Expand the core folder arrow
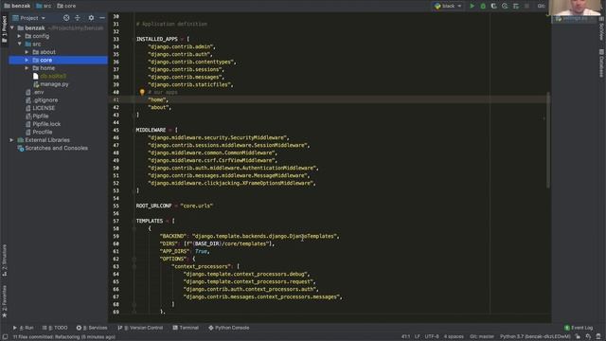This screenshot has height=341, width=606. click(x=27, y=60)
